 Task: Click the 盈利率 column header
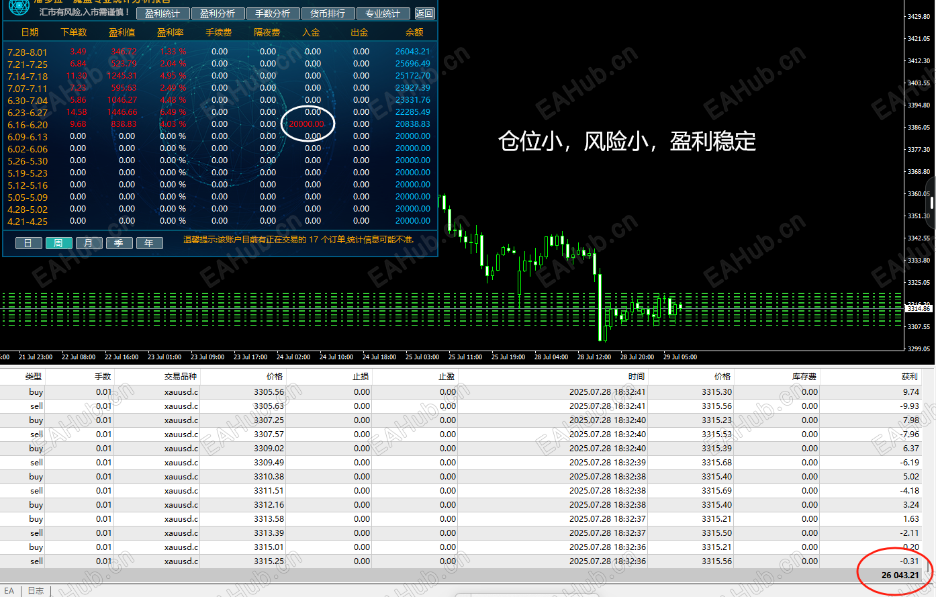[171, 32]
